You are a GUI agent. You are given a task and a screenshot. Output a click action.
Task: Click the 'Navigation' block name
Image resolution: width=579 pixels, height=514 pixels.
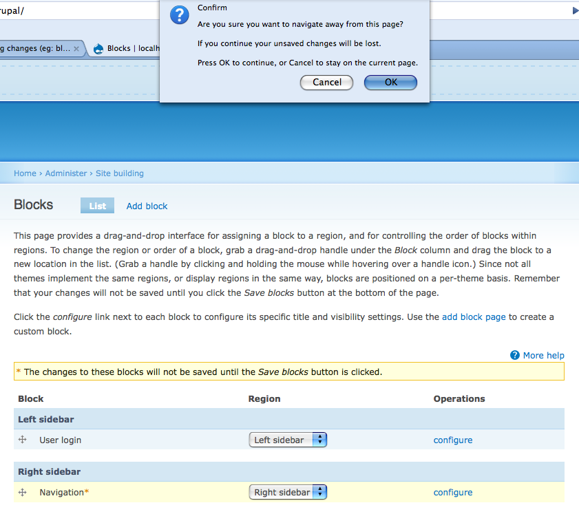click(62, 492)
